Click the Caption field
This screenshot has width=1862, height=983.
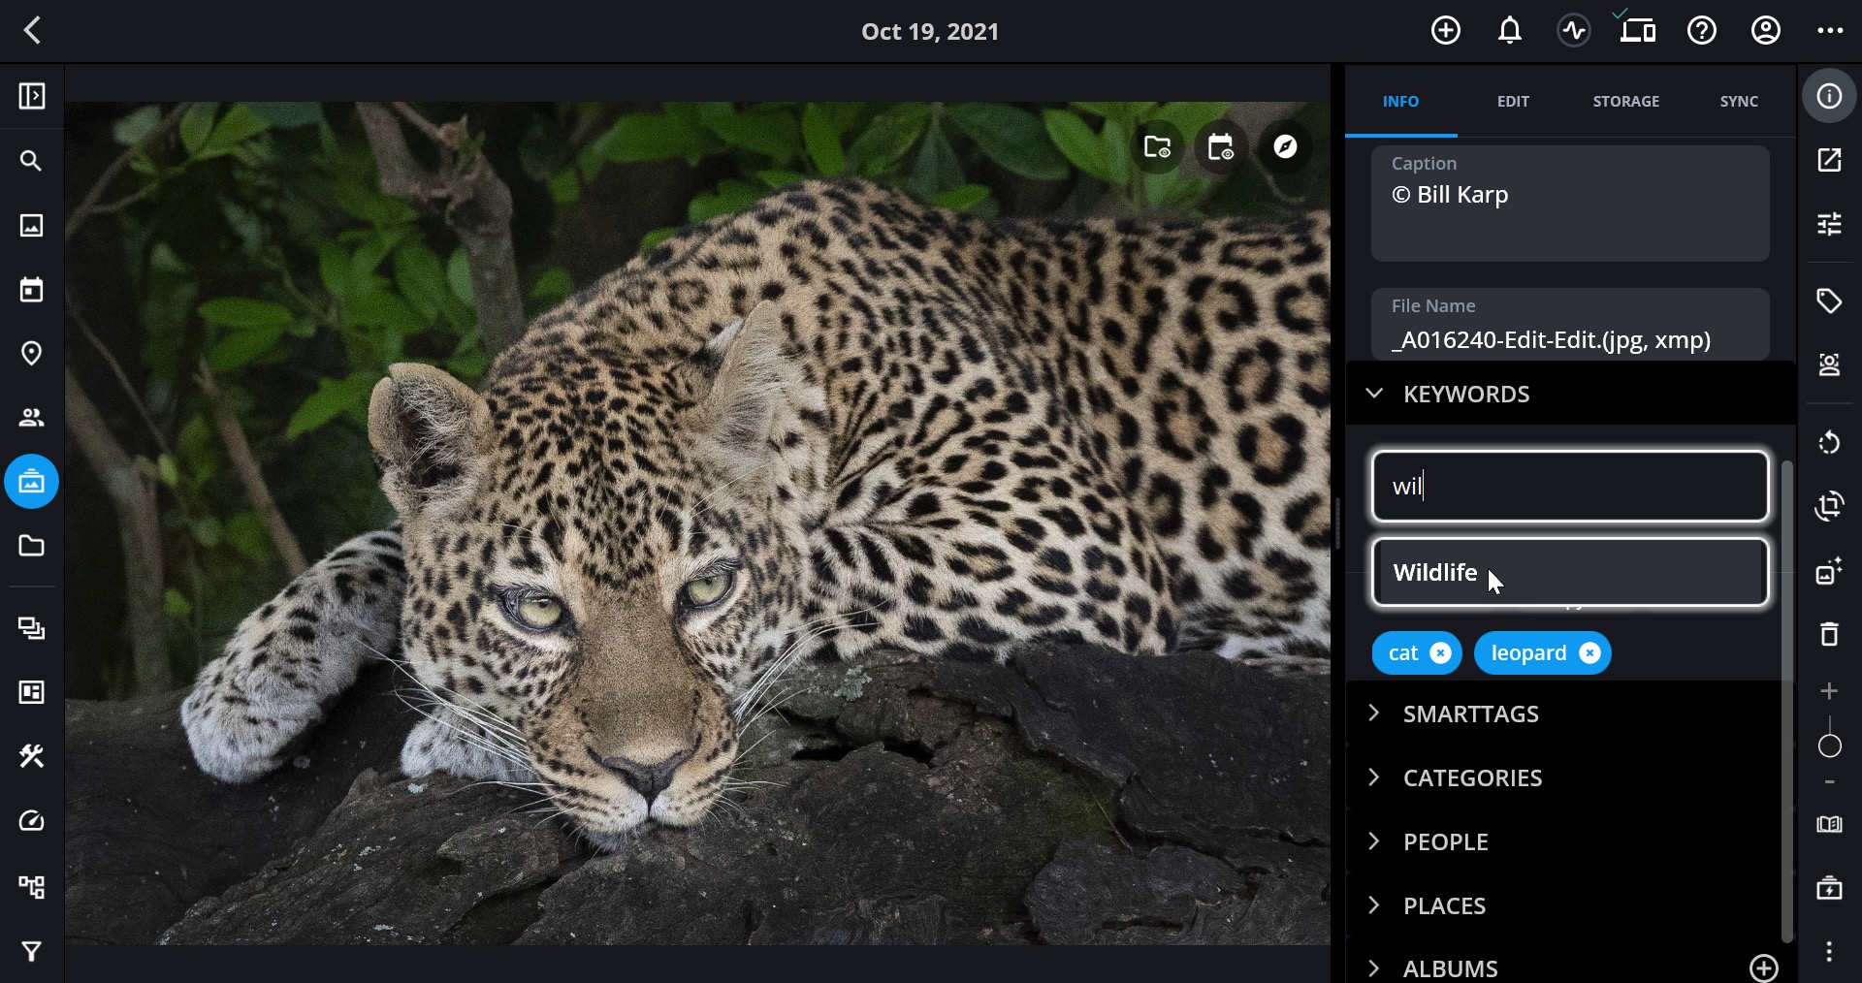point(1570,203)
